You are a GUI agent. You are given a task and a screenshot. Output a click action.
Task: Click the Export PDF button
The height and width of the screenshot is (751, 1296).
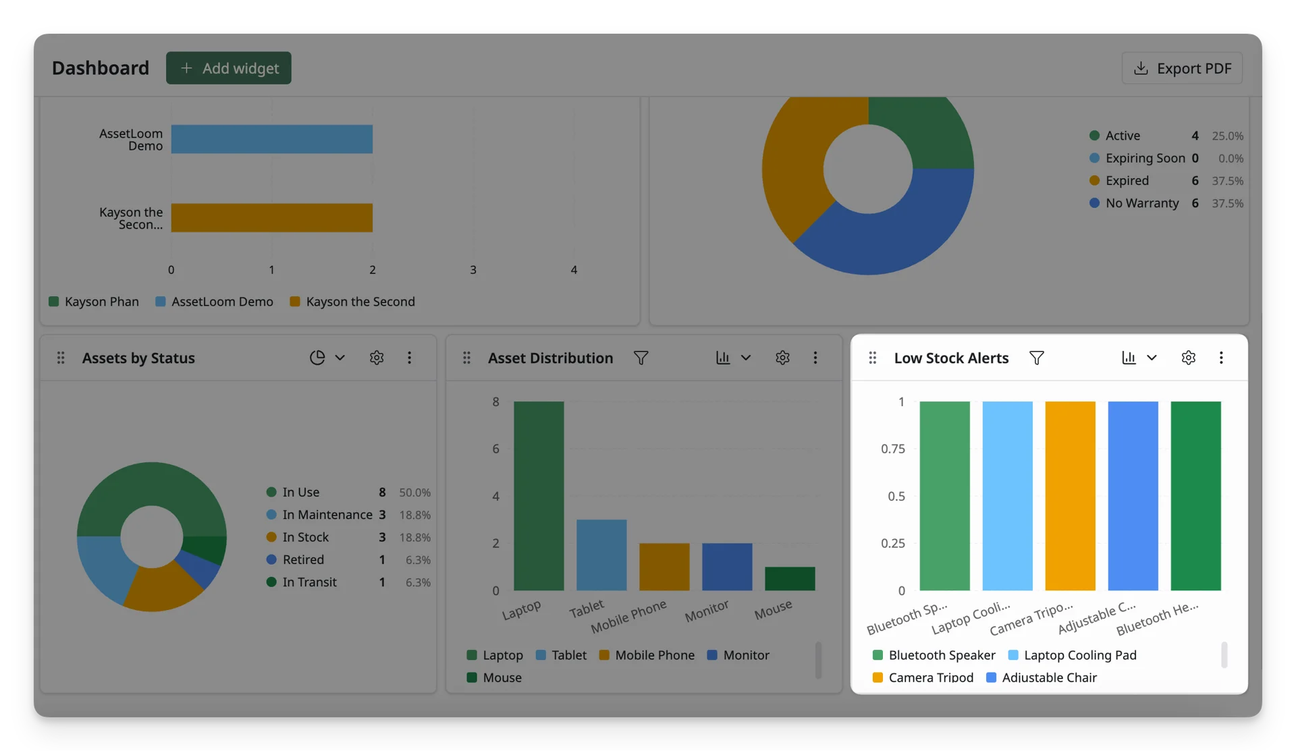tap(1182, 68)
